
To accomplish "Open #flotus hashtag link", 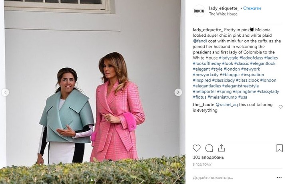I will coord(199,97).
